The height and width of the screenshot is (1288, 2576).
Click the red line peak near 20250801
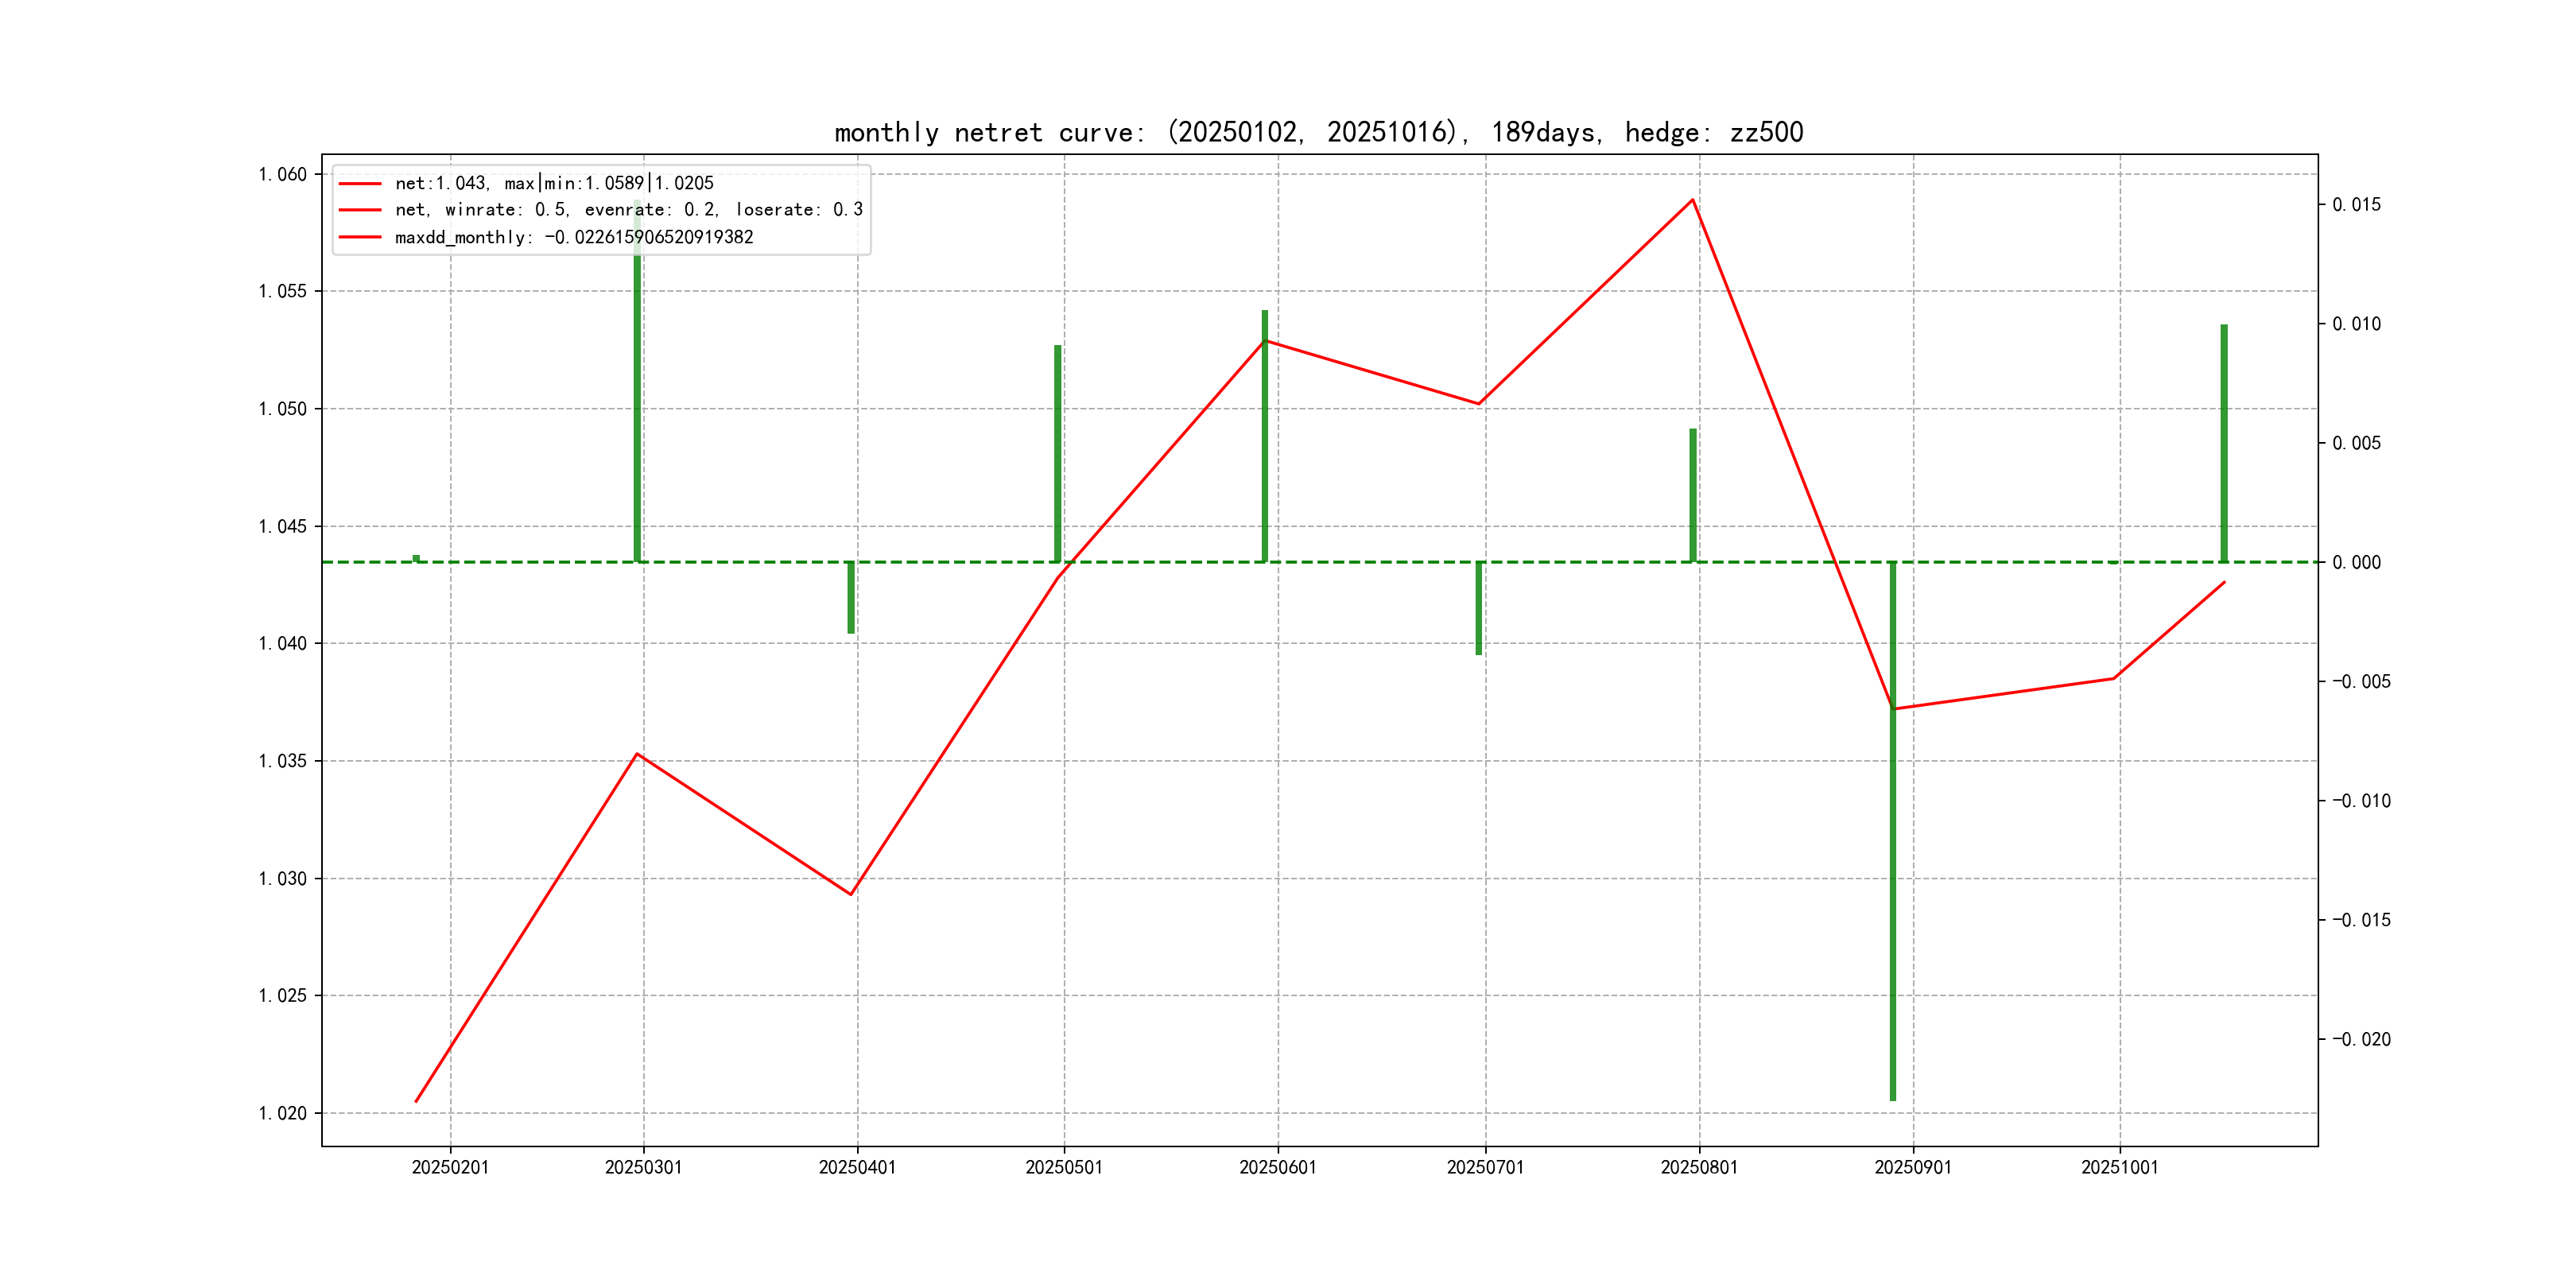pos(1692,201)
